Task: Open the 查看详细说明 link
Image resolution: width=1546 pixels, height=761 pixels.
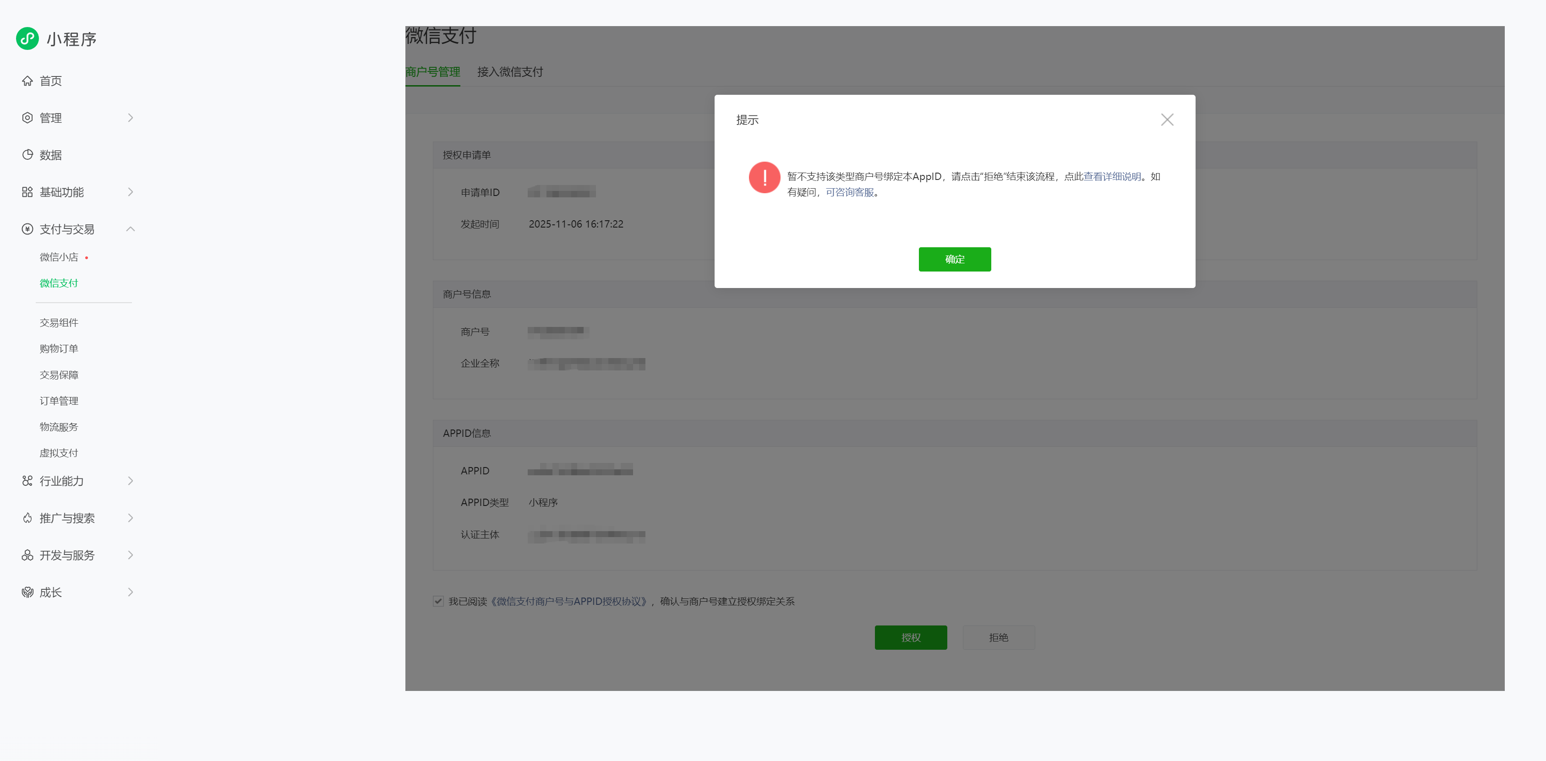Action: tap(1112, 176)
